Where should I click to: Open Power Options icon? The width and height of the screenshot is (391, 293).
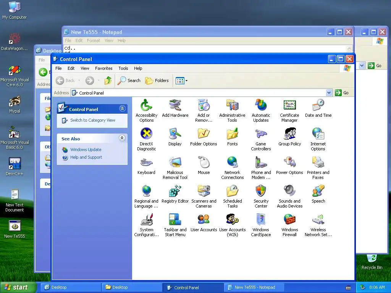pos(289,166)
